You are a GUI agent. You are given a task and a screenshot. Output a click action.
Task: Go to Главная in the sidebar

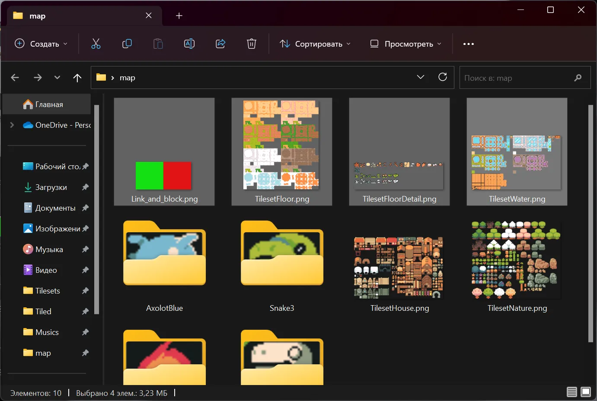coord(49,104)
